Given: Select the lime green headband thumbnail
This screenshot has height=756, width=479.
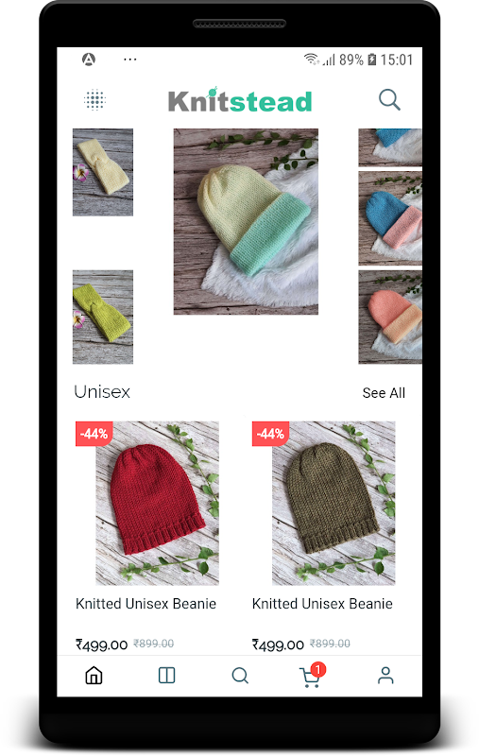Looking at the screenshot, I should pyautogui.click(x=103, y=317).
